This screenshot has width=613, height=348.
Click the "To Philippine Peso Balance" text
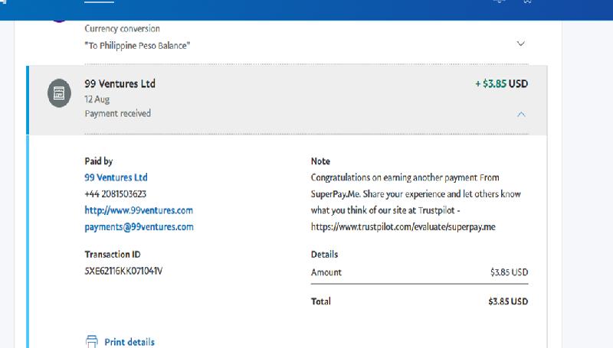point(137,46)
